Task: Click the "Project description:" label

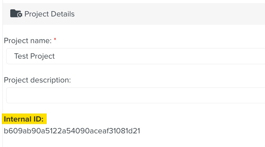Action: (37, 80)
